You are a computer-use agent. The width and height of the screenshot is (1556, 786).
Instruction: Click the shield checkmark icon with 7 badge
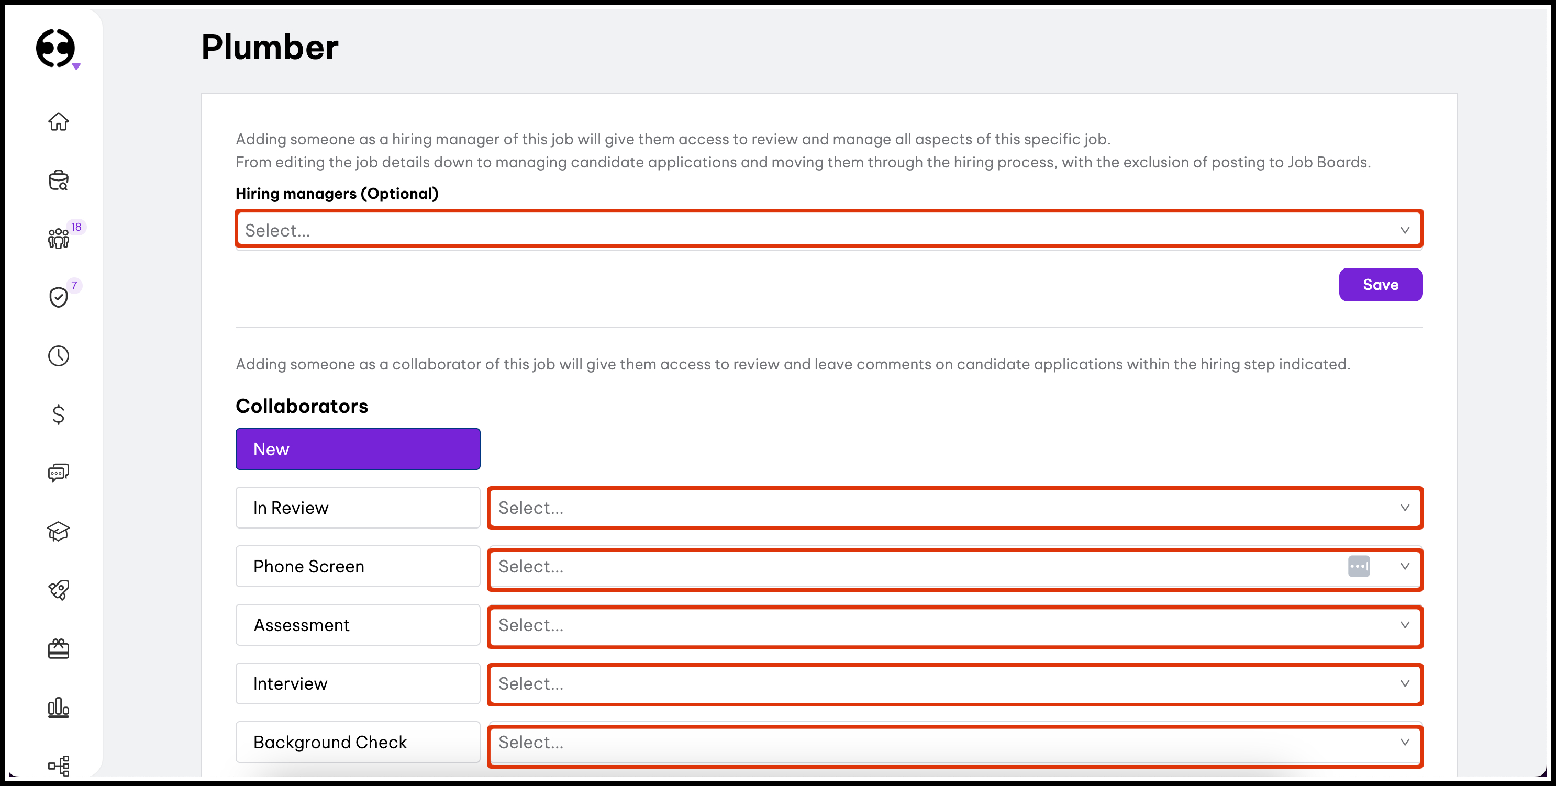click(59, 297)
